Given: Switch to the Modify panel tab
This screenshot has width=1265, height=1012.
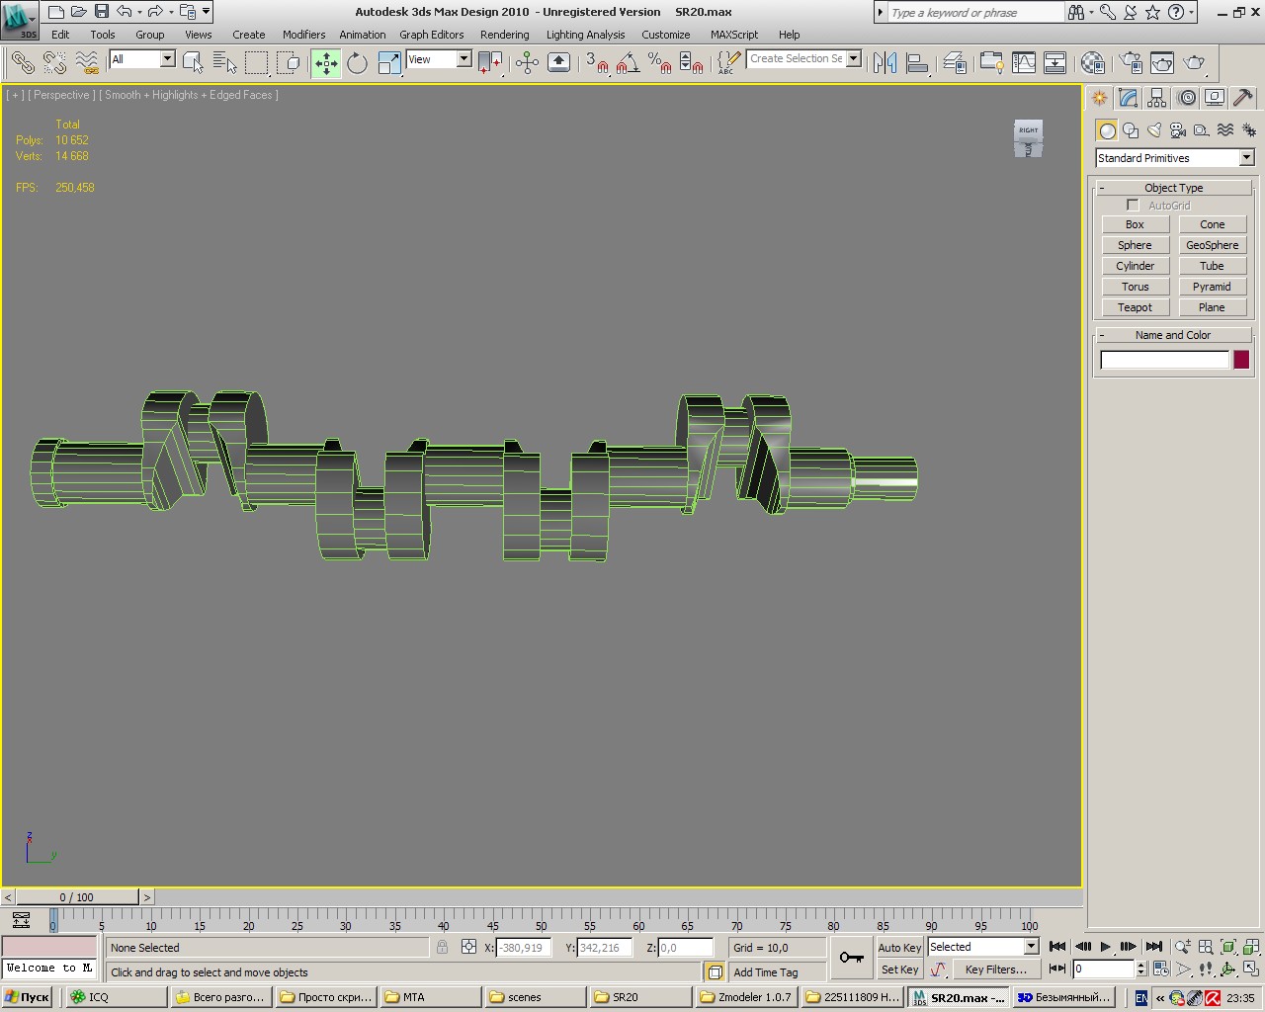Looking at the screenshot, I should tap(1129, 98).
